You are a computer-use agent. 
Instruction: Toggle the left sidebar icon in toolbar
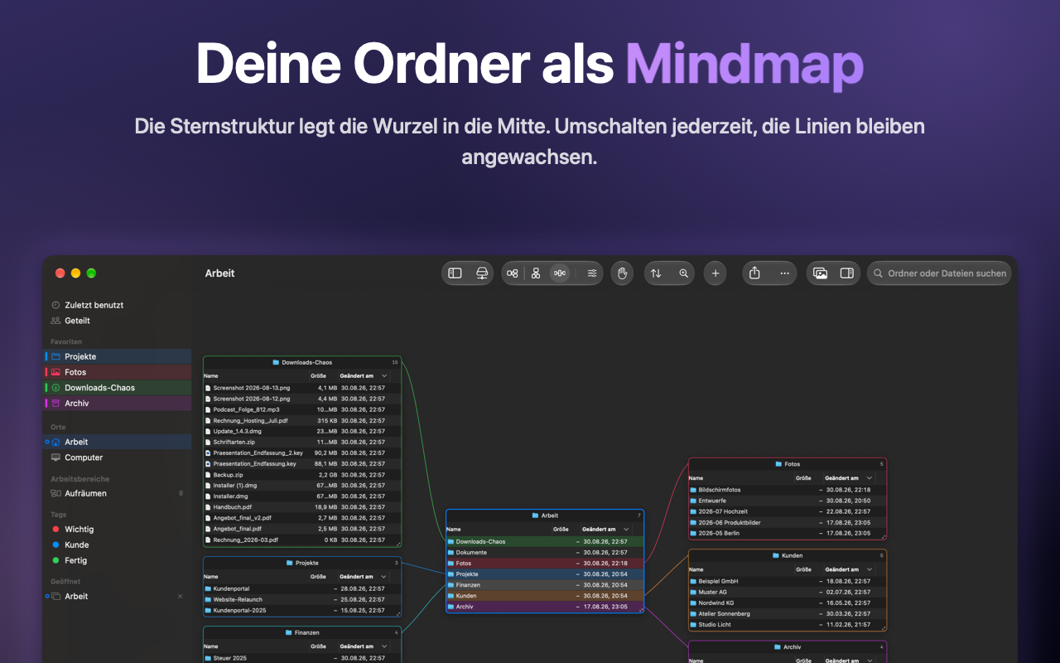point(455,273)
